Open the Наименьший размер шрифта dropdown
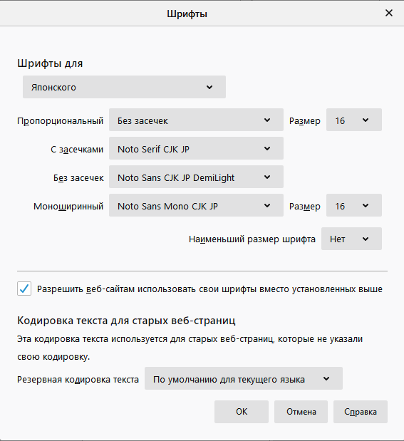Image resolution: width=404 pixels, height=441 pixels. [x=351, y=239]
